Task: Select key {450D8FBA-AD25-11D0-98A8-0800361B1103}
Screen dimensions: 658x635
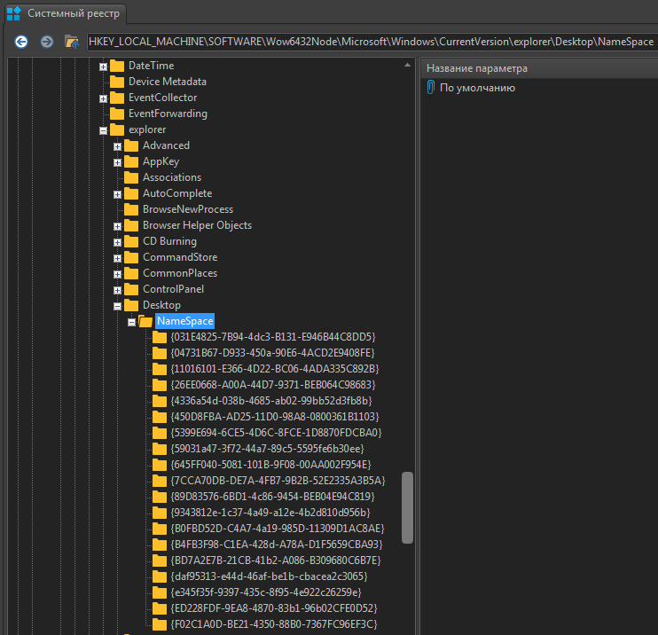Action: click(x=274, y=416)
